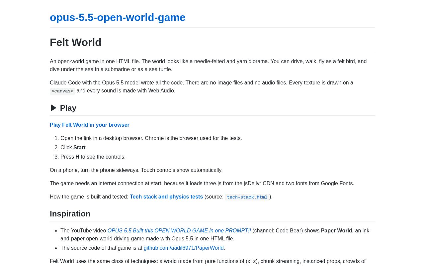This screenshot has height=266, width=425.
Task: Open the OPUS 5.5 Built this OPEN WORLD GAME video link
Action: [179, 231]
